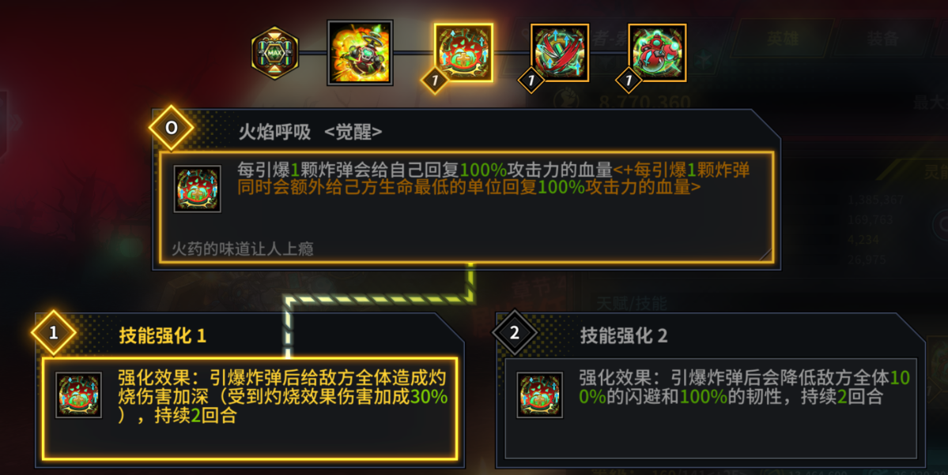Click the 技能强化 1 title text

(x=163, y=335)
